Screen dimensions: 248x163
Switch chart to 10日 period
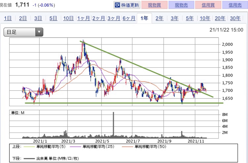68,18
